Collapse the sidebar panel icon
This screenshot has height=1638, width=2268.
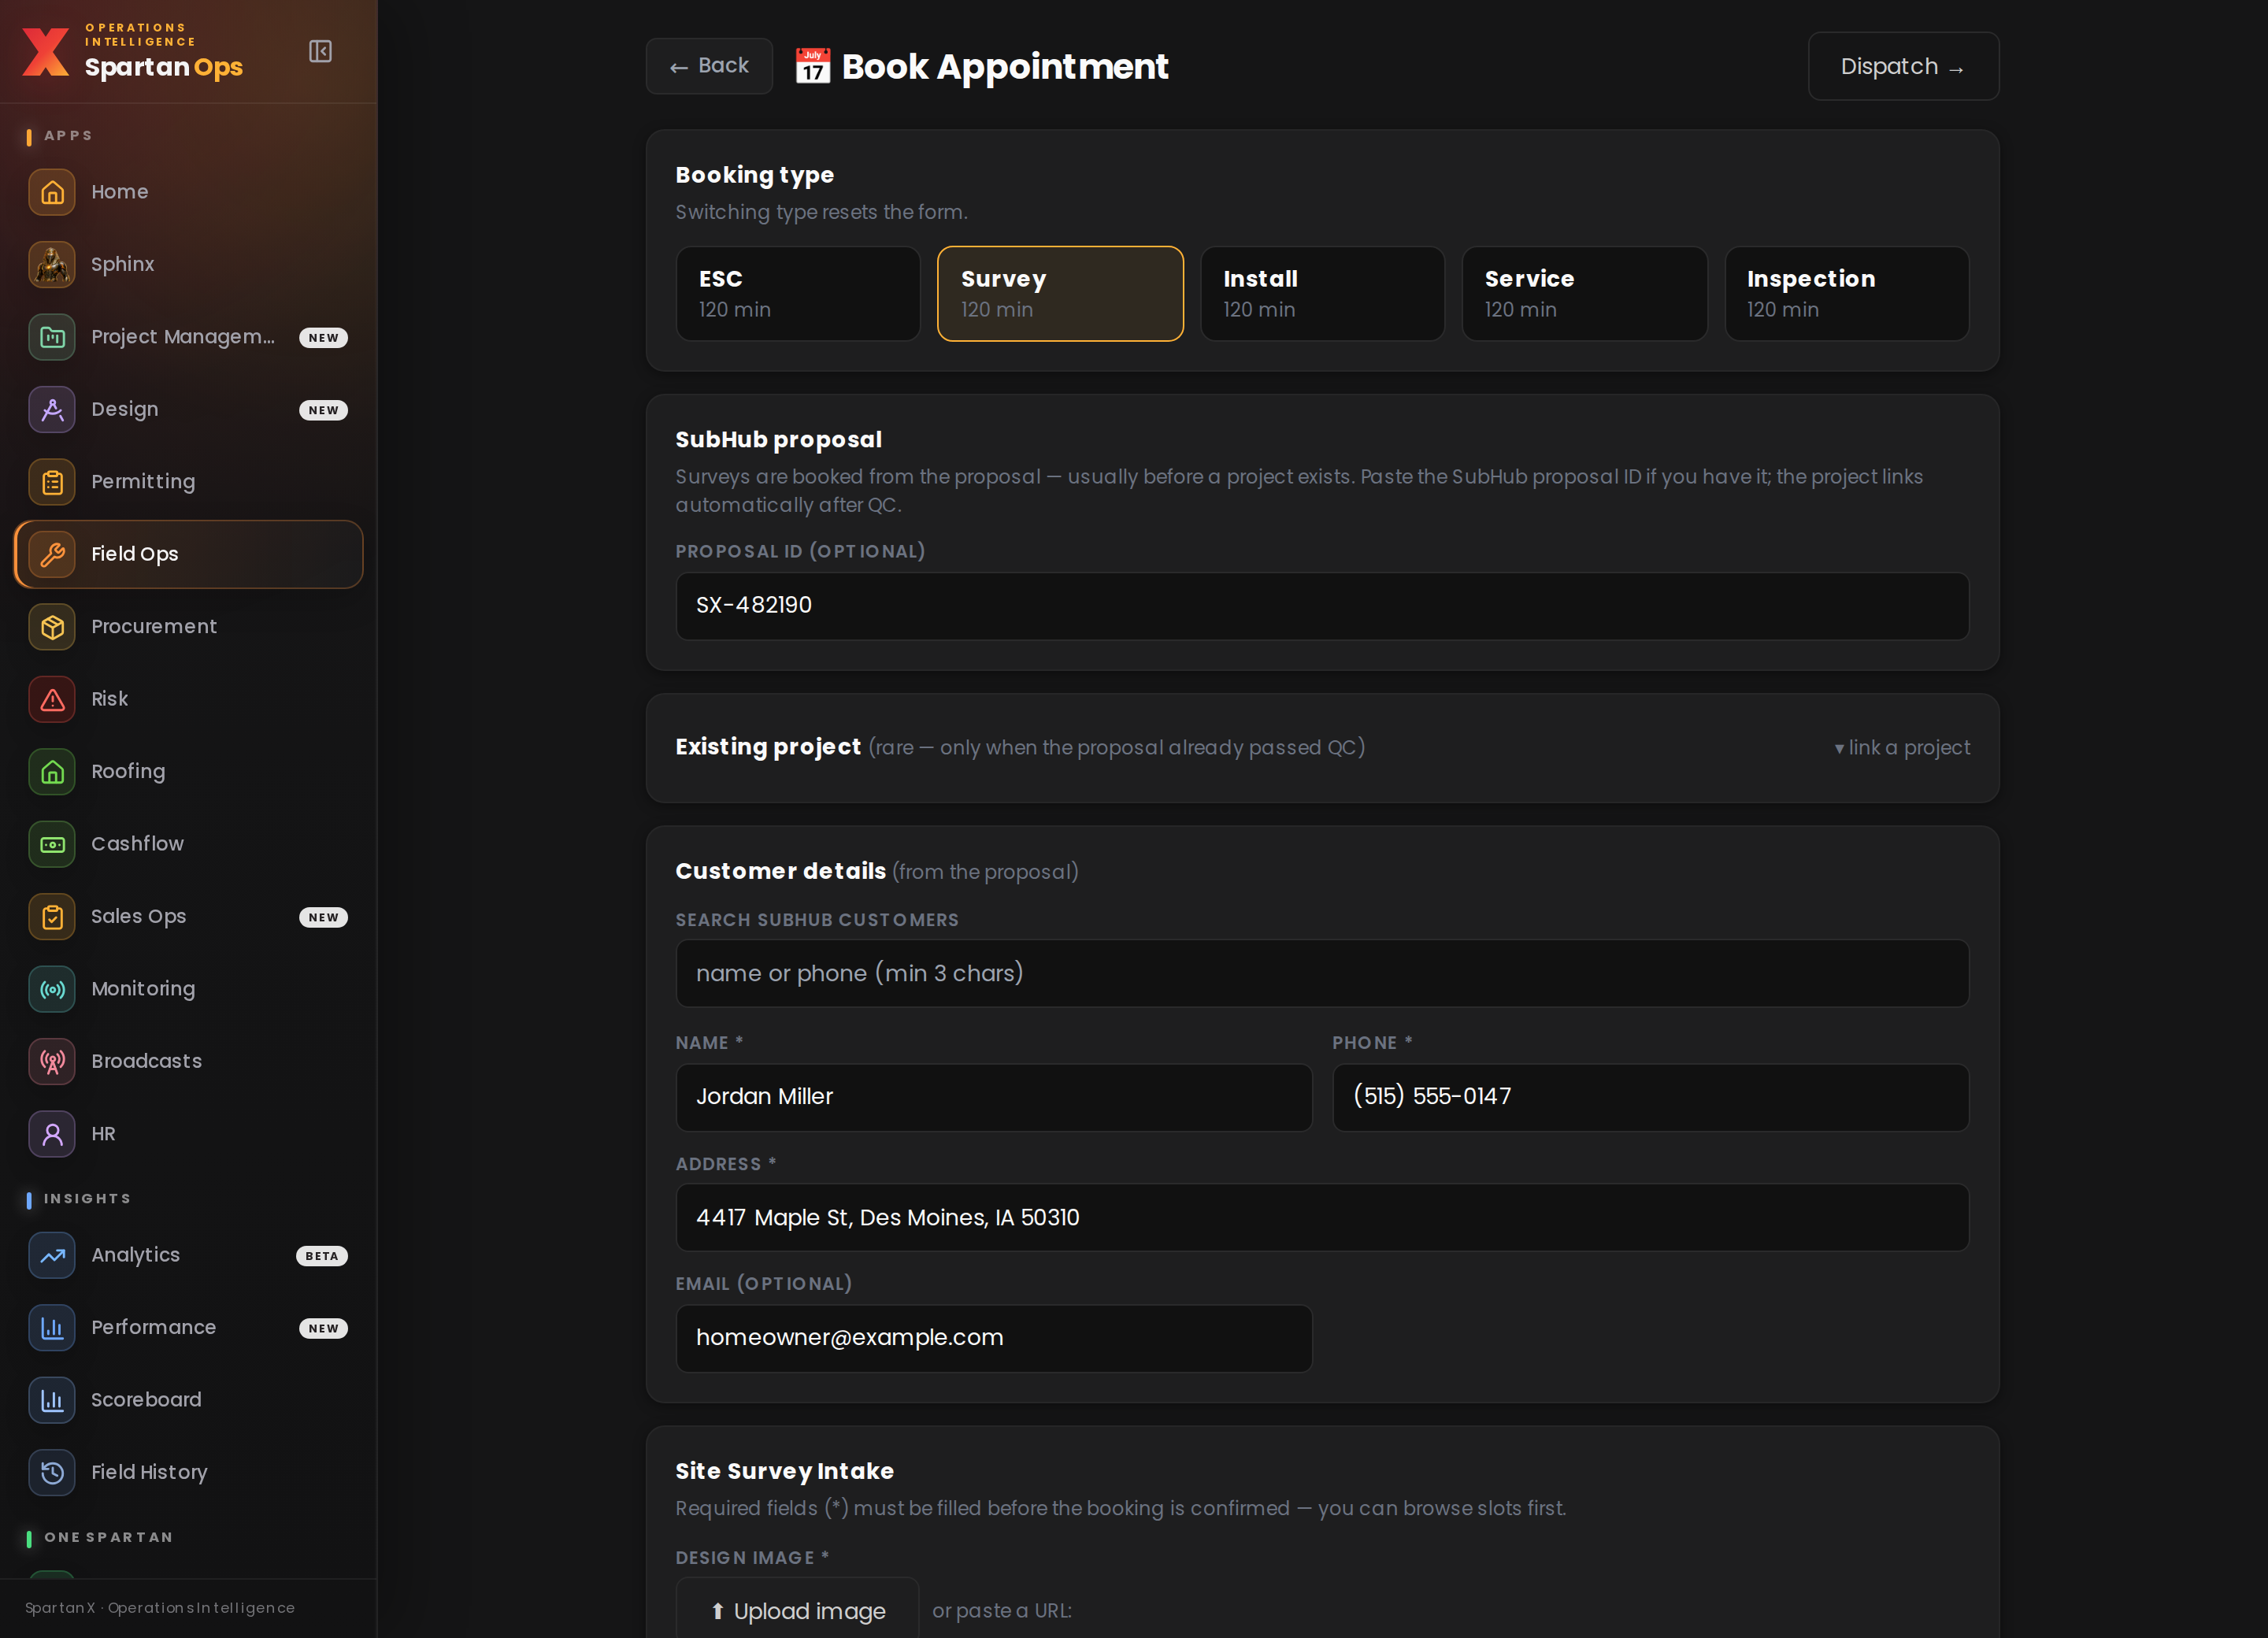(x=320, y=51)
